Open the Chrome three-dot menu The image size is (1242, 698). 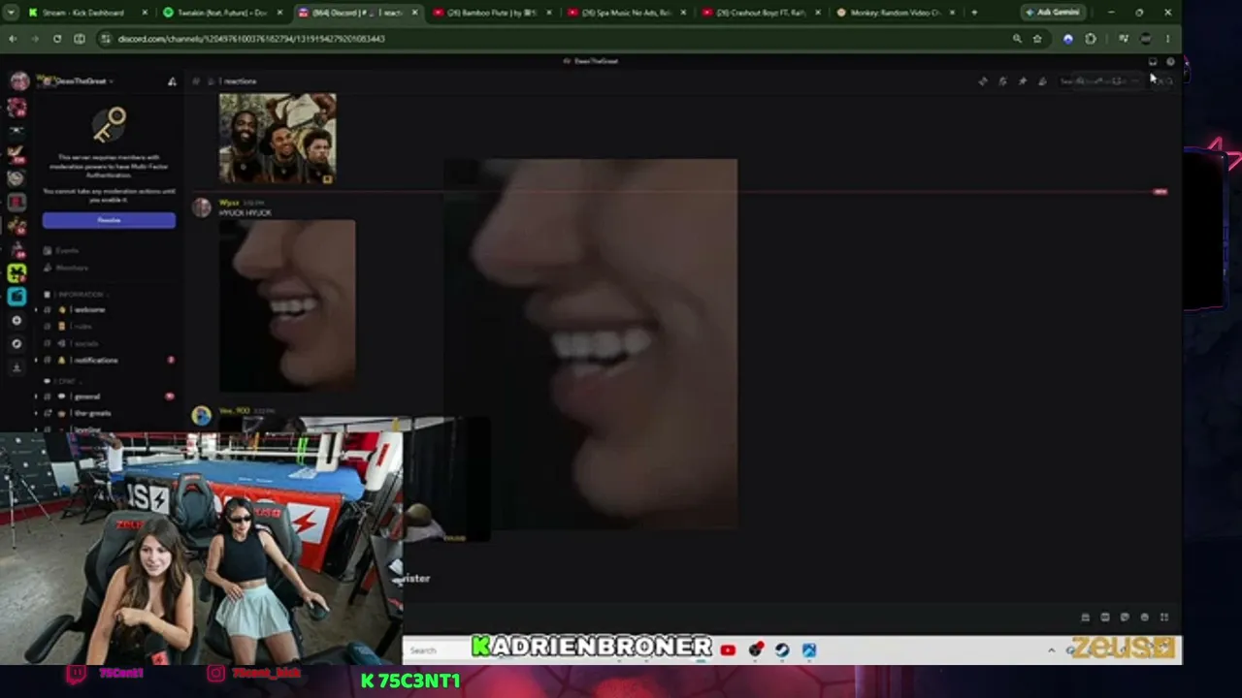(1167, 39)
